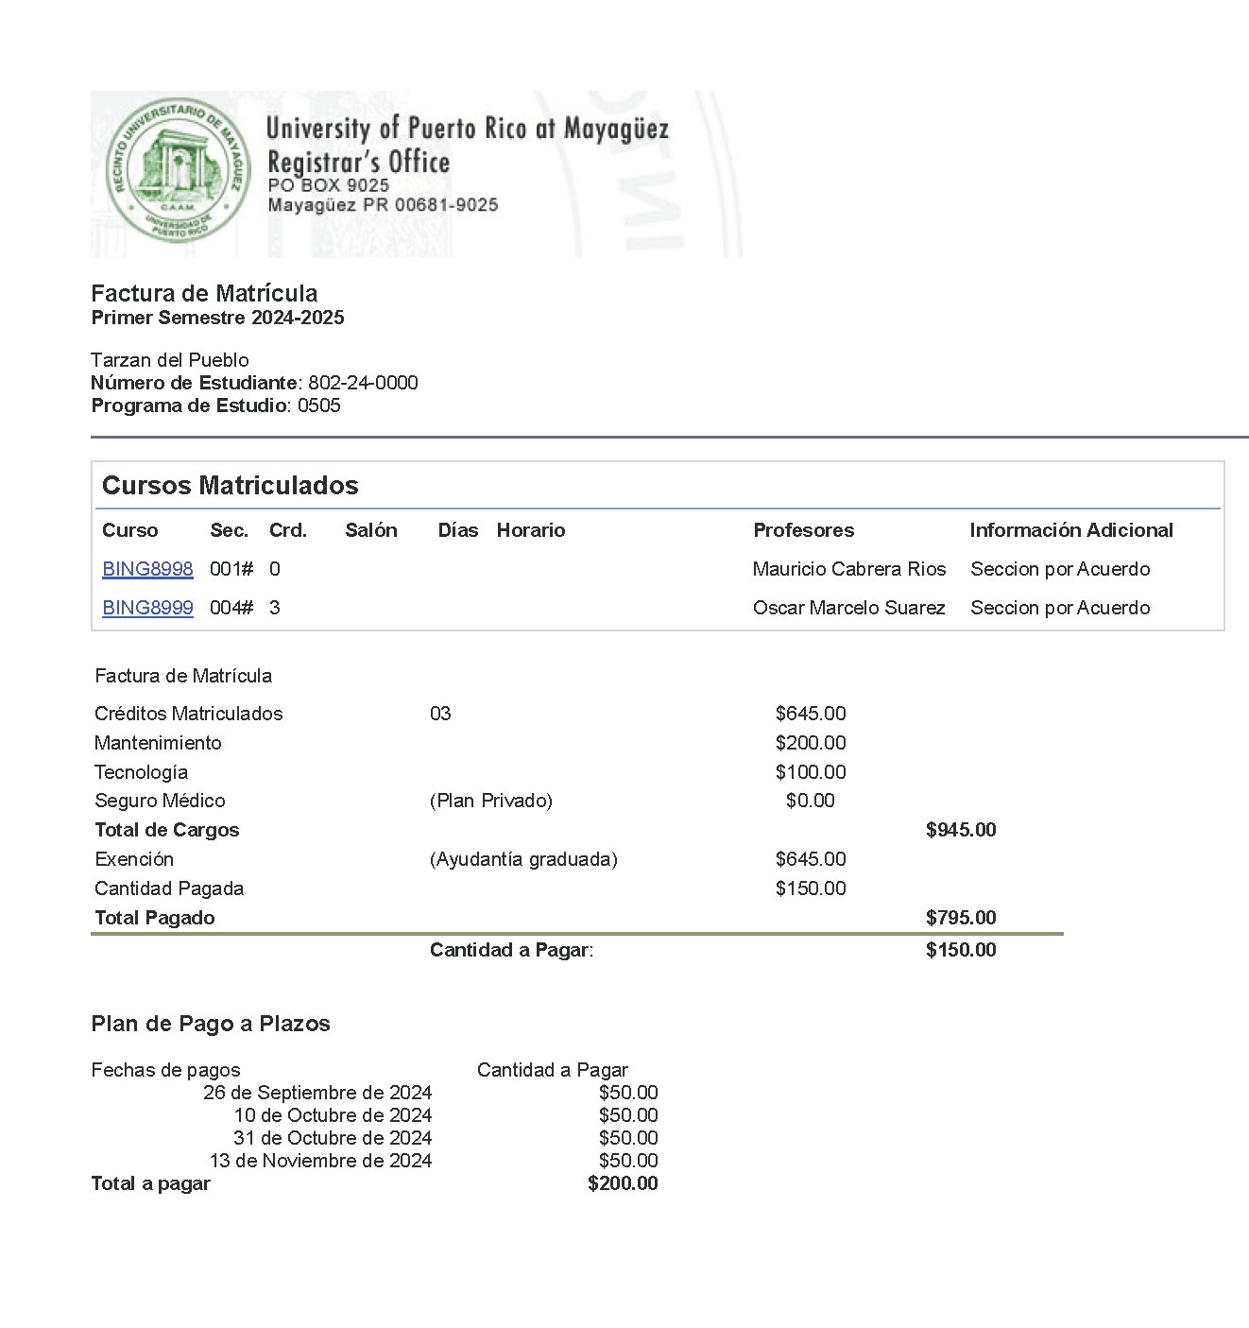Click the $0.00 Seguro Médico amount
The height and width of the screenshot is (1328, 1249).
coord(811,801)
